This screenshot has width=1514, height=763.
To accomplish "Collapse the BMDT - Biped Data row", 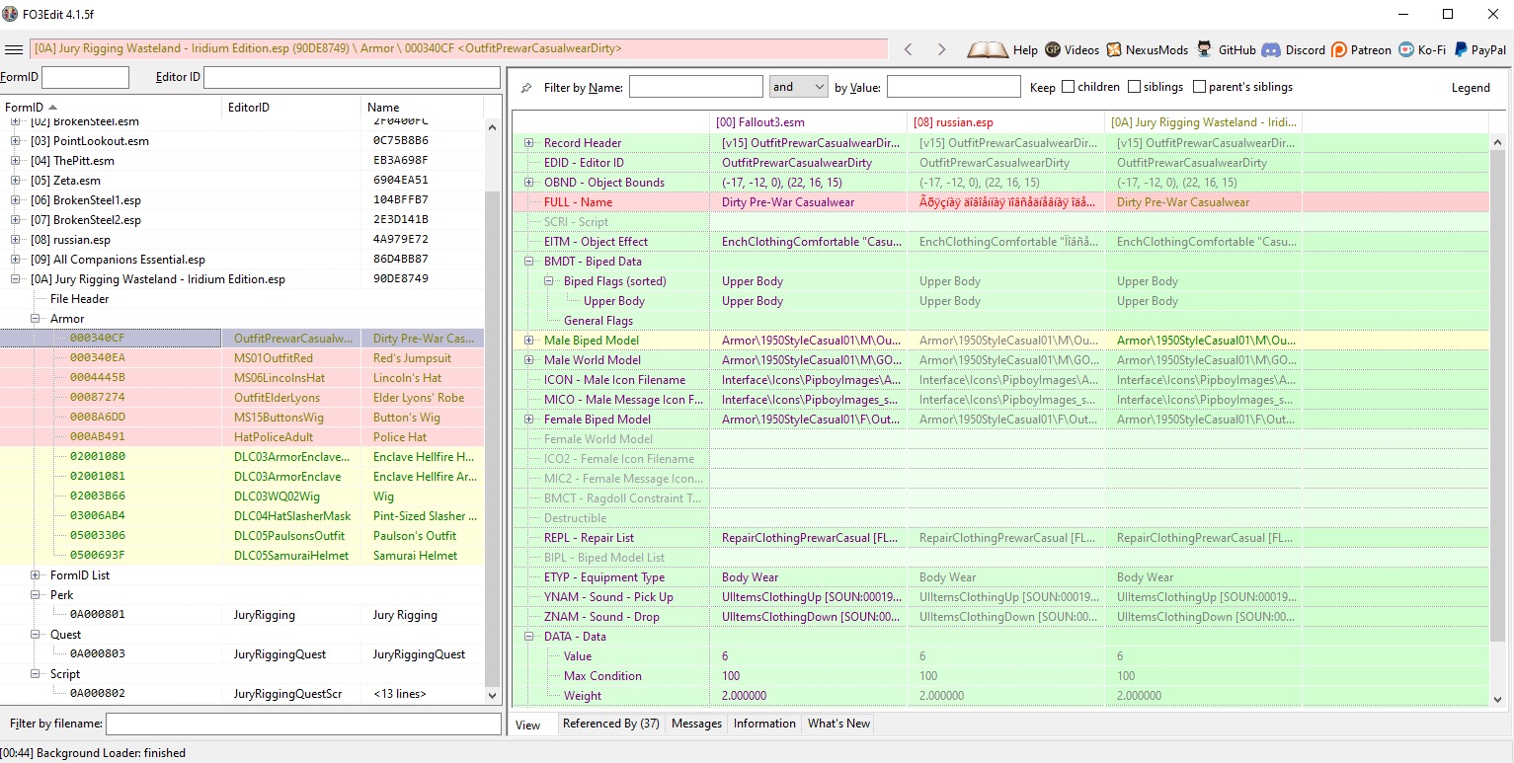I will click(x=529, y=262).
